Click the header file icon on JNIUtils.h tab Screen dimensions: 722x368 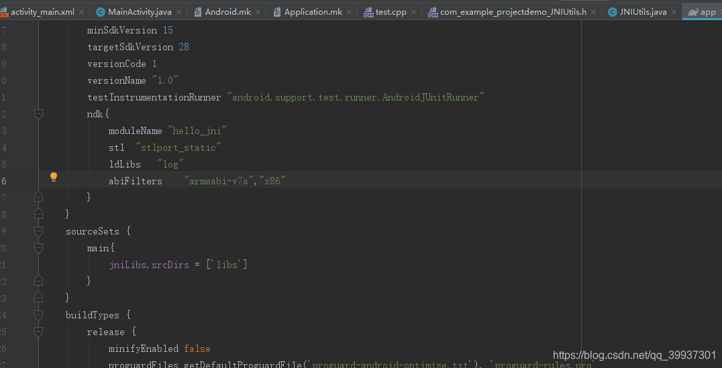coord(433,13)
